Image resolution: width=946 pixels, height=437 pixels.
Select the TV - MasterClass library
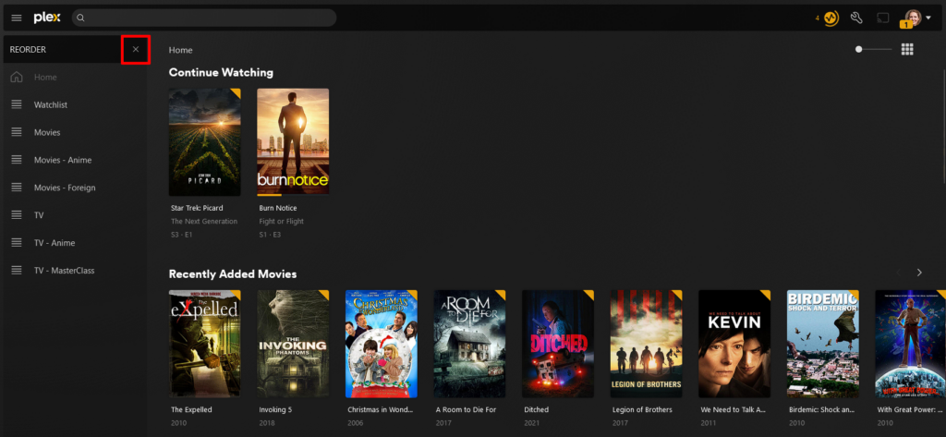tap(64, 271)
